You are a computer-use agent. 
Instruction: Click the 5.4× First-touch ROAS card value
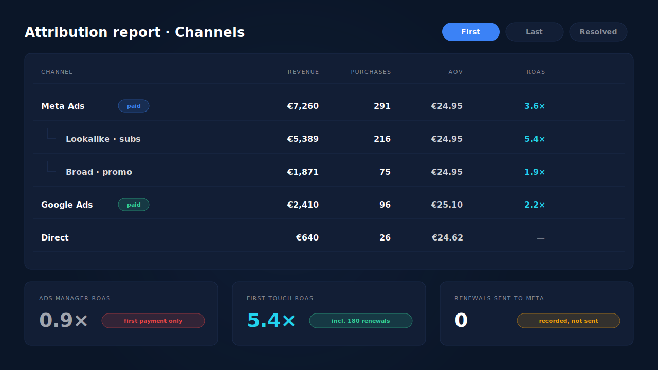[271, 320]
